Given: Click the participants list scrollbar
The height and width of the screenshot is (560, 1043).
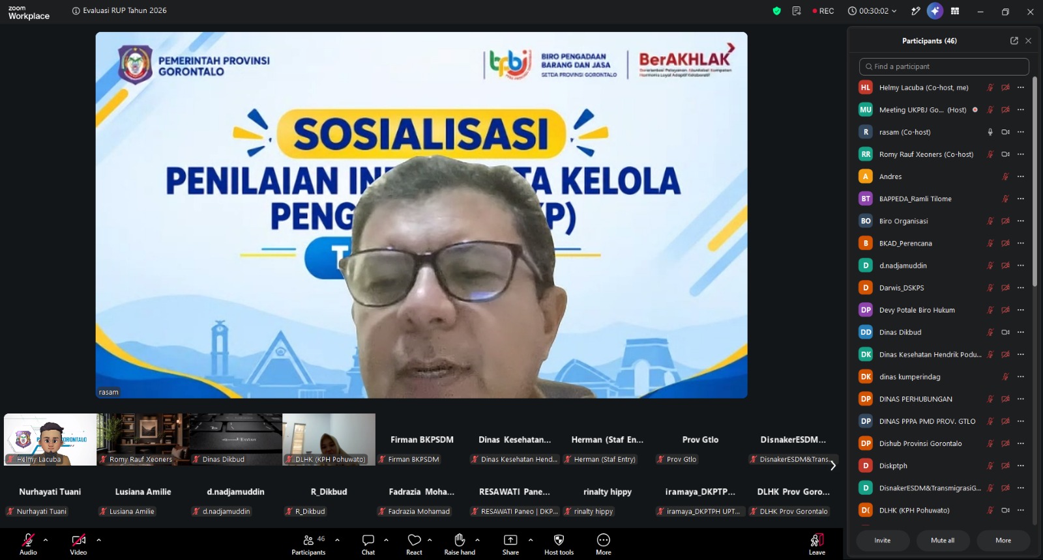Looking at the screenshot, I should (1035, 182).
